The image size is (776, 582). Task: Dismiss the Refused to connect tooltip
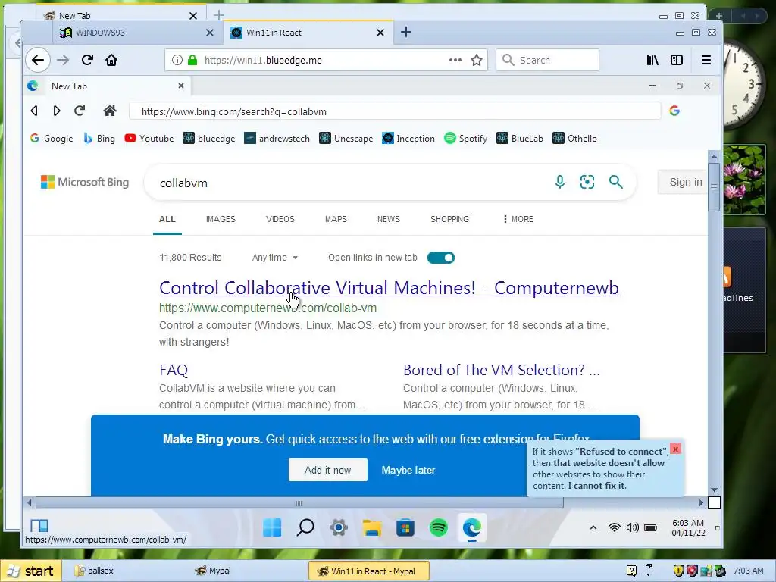675,449
